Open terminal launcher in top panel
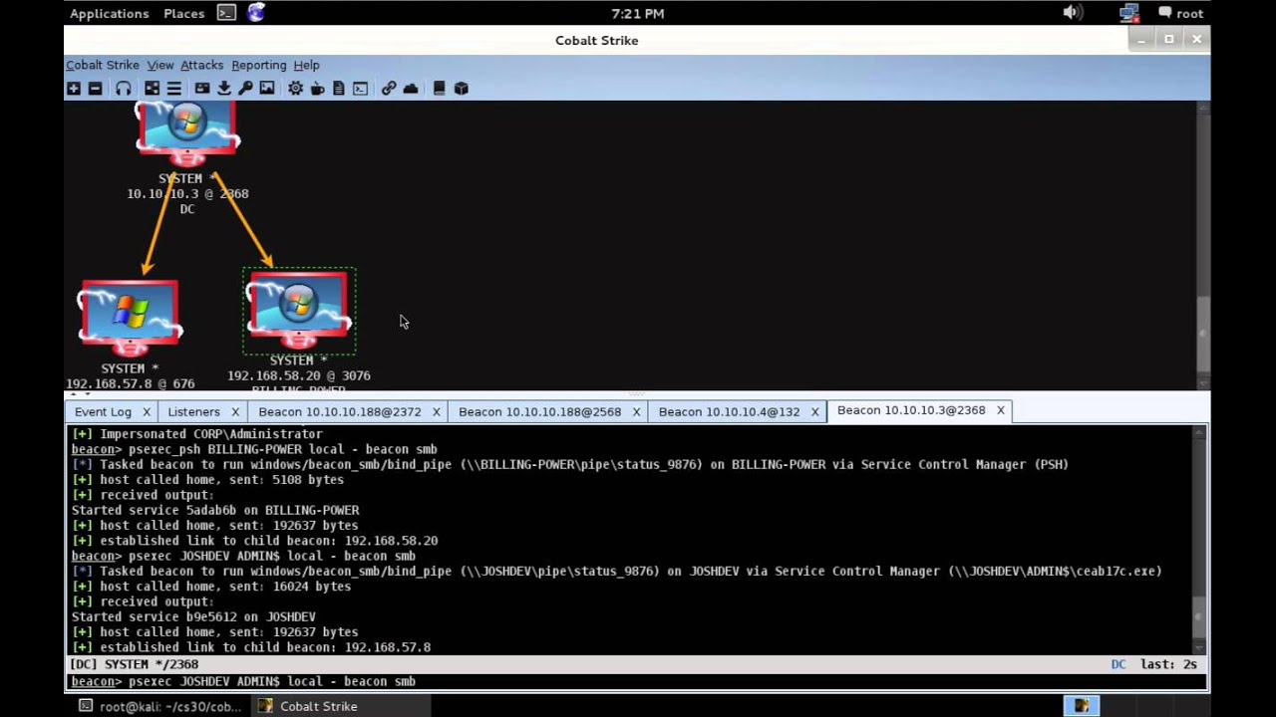Viewport: 1276px width, 717px height. point(226,13)
